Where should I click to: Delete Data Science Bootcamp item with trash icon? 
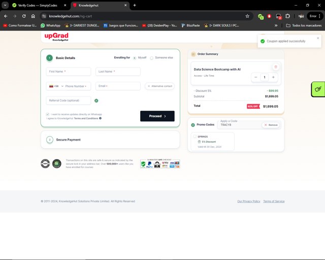pos(275,67)
